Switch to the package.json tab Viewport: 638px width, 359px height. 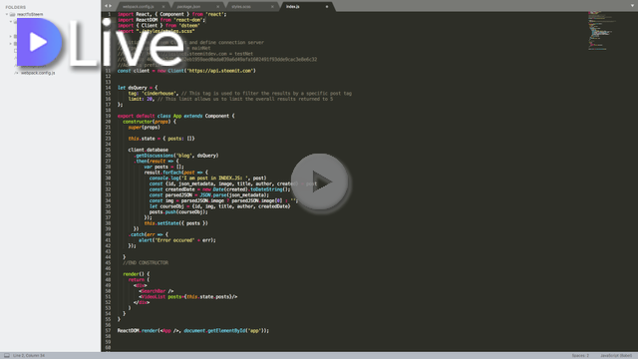tap(189, 7)
